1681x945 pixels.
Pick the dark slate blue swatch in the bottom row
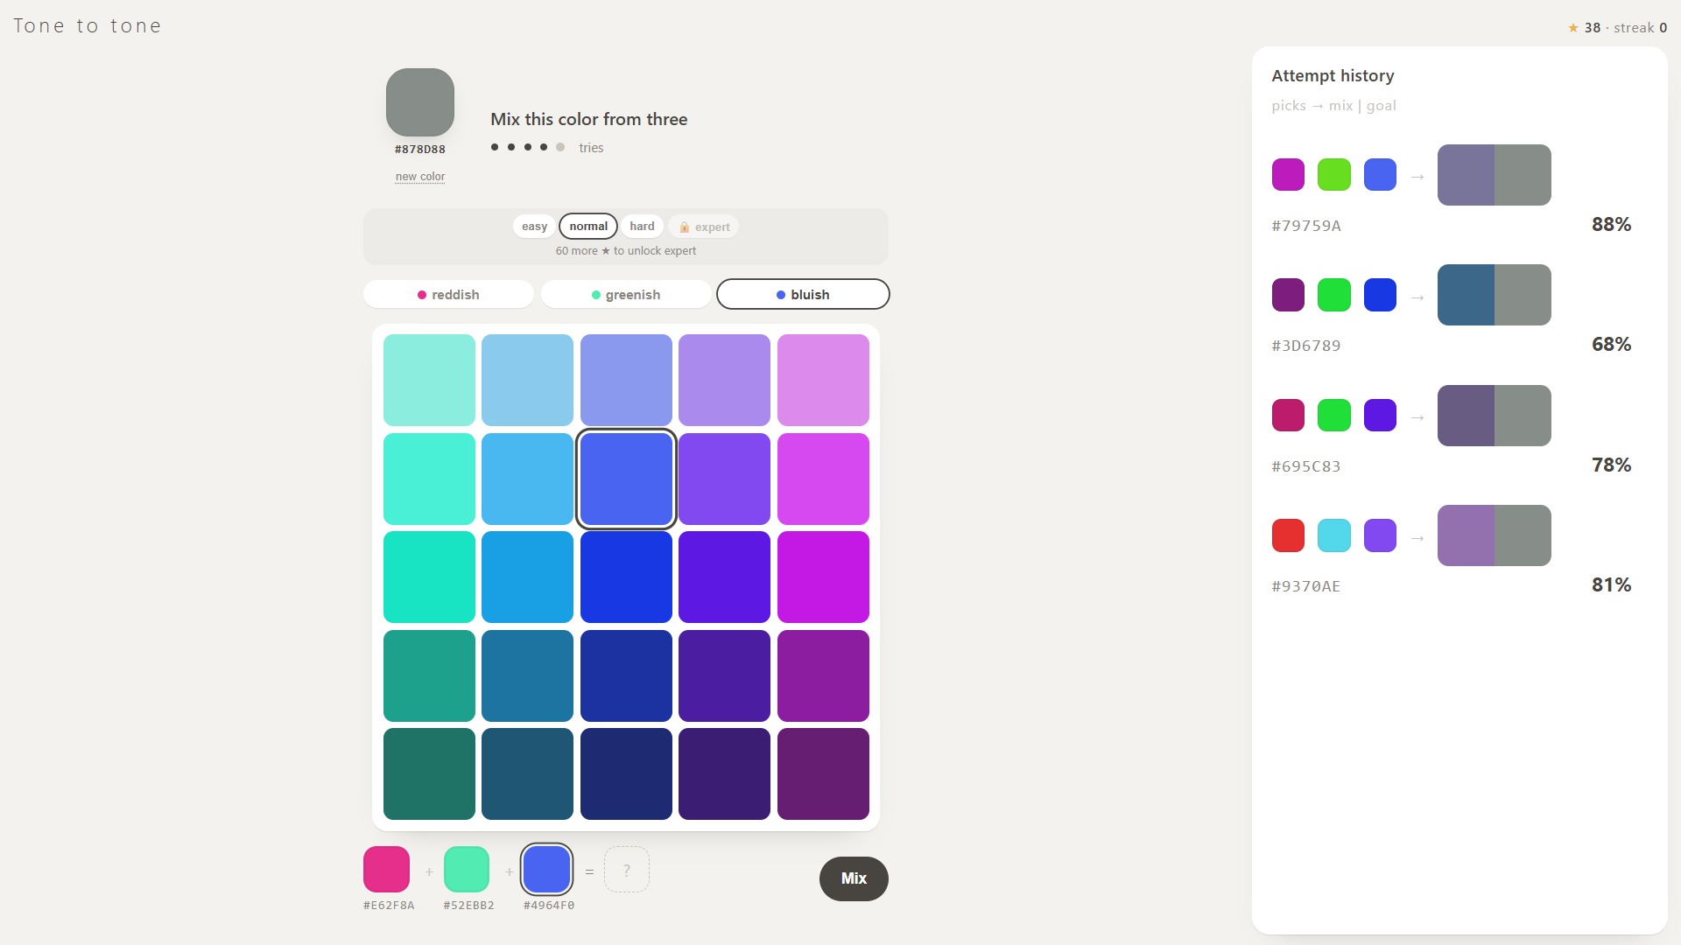click(x=527, y=773)
